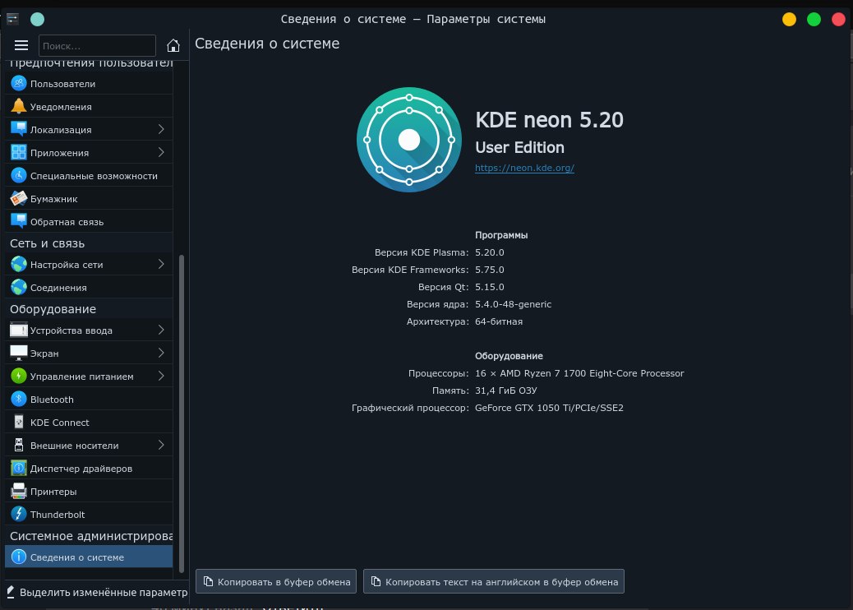
Task: Open the Bluetooth settings page
Action: [x=89, y=399]
